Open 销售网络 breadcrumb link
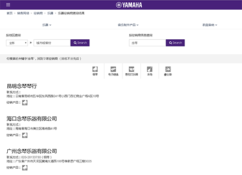This screenshot has height=175, width=242. [x=23, y=13]
